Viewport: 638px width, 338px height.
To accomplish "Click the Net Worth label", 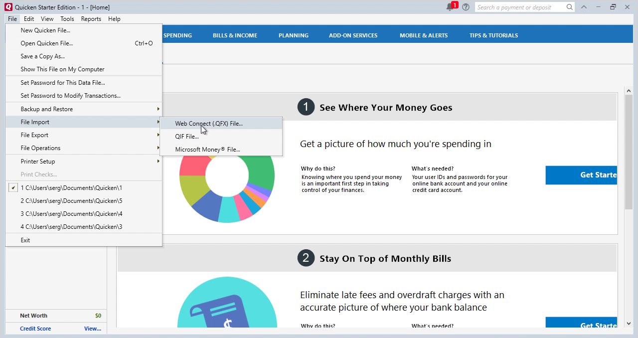I will coord(33,316).
